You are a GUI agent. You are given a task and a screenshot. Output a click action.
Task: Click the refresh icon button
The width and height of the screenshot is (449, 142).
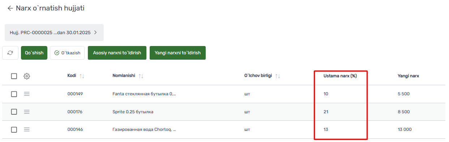(x=10, y=53)
